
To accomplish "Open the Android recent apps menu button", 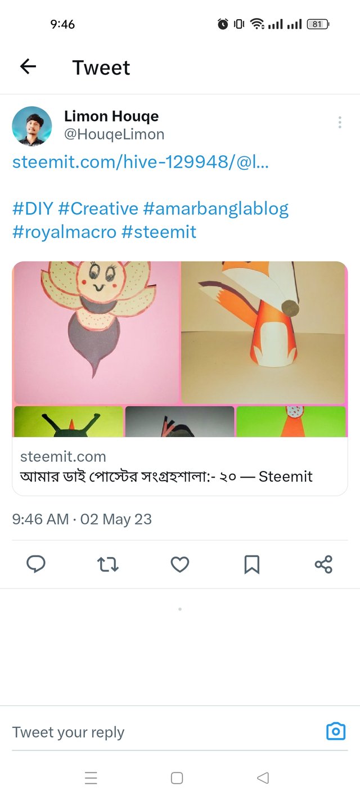I will [91, 778].
